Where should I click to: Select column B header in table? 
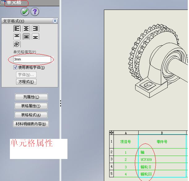coord(162,133)
